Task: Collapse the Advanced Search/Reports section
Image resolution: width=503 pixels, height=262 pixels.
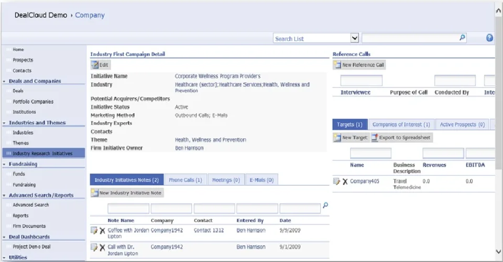Action: click(x=4, y=195)
